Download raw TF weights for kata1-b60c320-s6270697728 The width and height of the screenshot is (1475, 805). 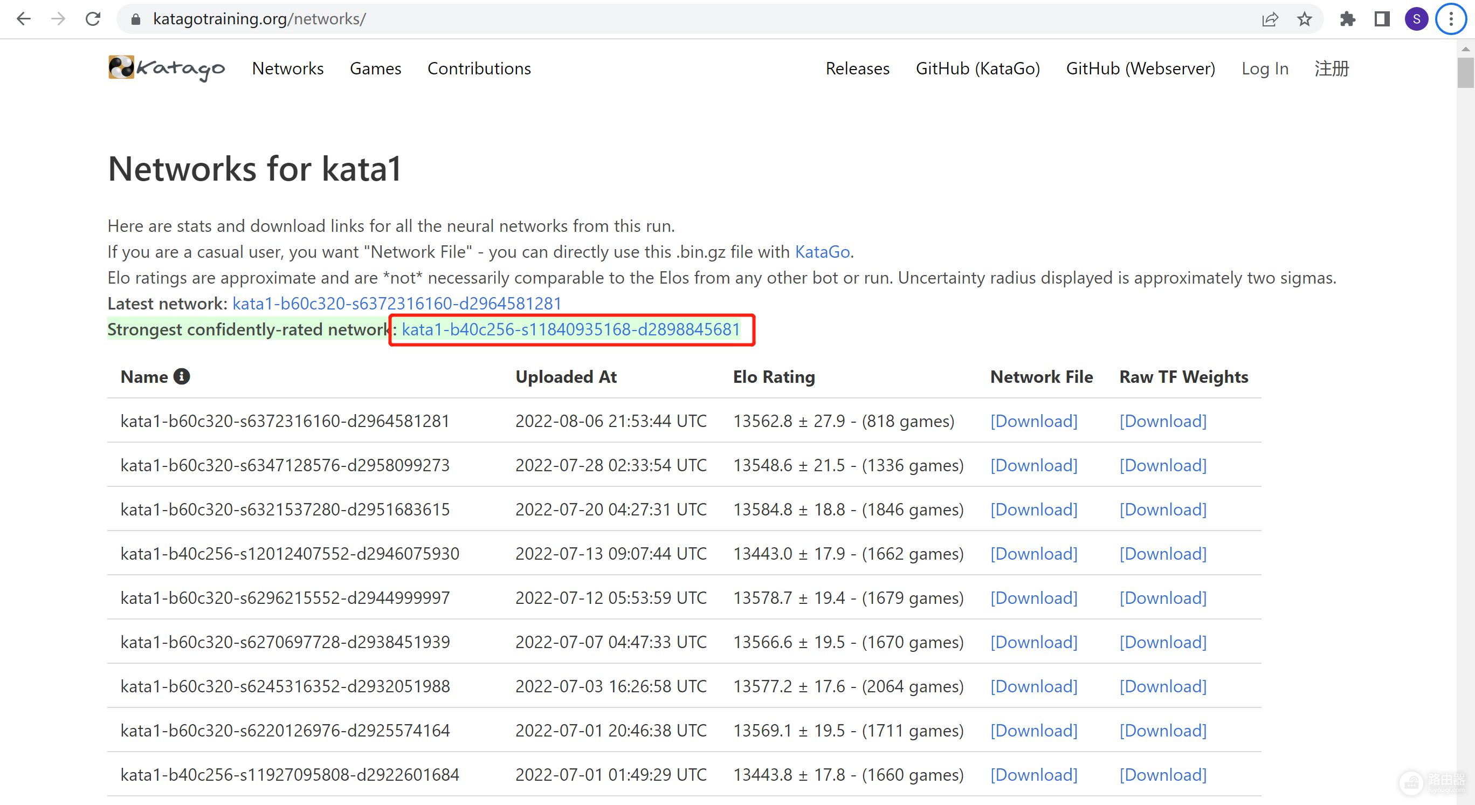[1163, 642]
